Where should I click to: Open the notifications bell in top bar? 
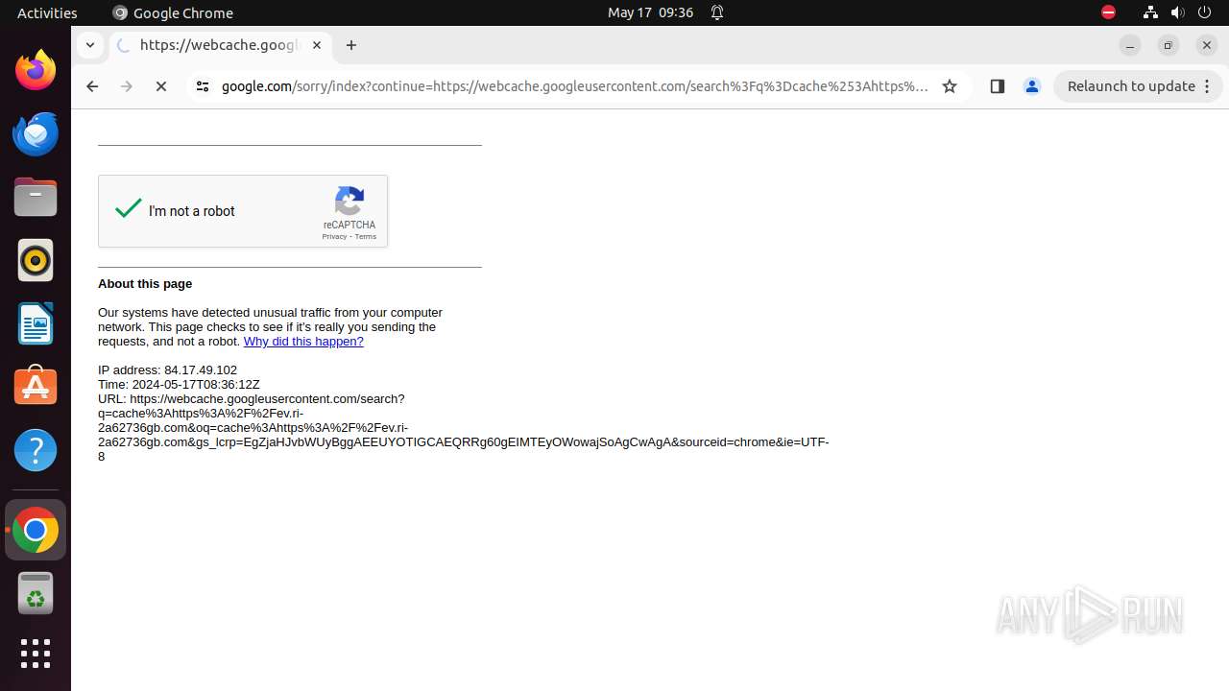point(717,12)
